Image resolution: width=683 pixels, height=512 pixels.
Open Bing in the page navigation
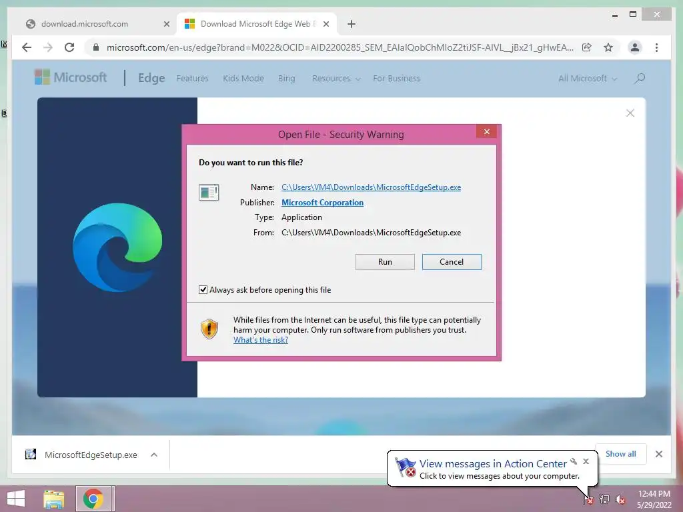286,79
